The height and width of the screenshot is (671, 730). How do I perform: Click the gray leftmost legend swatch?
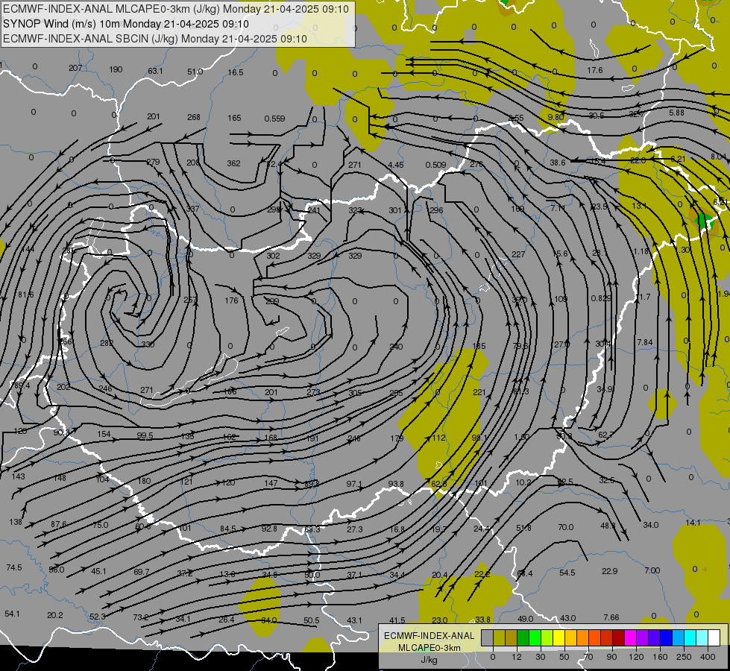pyautogui.click(x=488, y=637)
